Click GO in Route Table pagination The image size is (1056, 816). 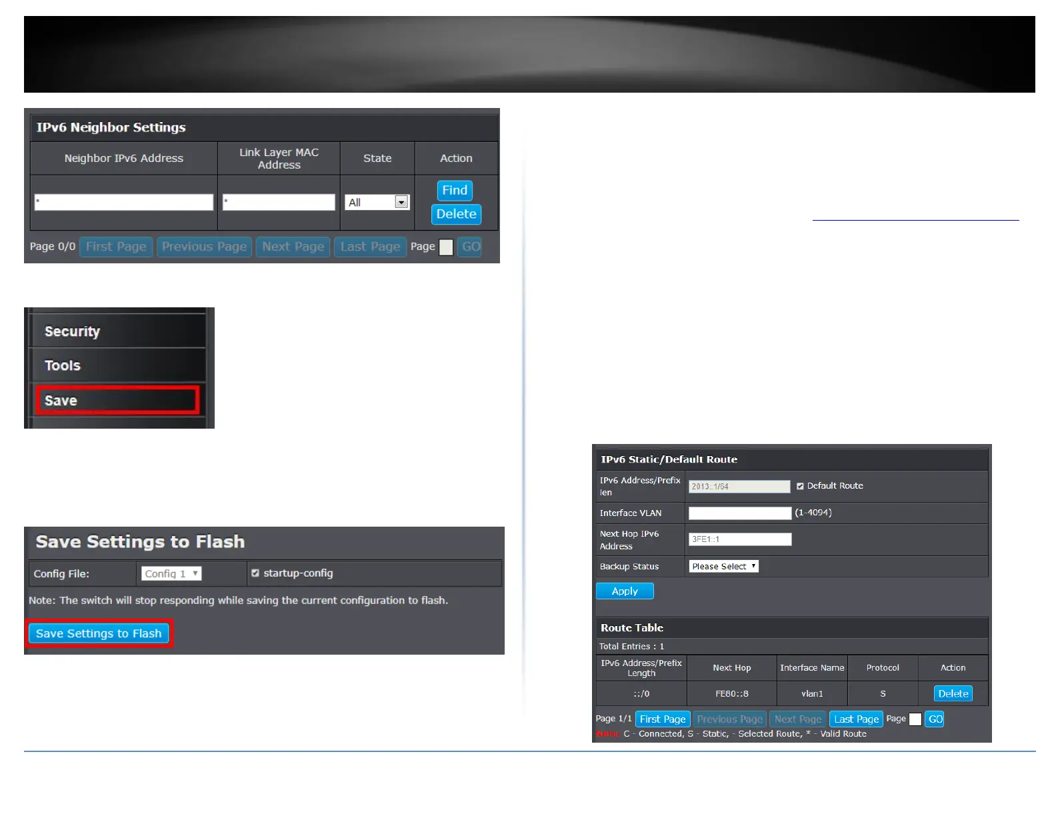click(x=935, y=719)
